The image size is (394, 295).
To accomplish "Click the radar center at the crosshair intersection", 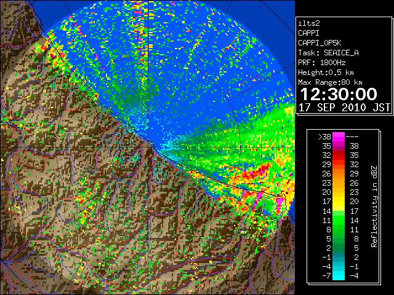I will click(x=148, y=147).
